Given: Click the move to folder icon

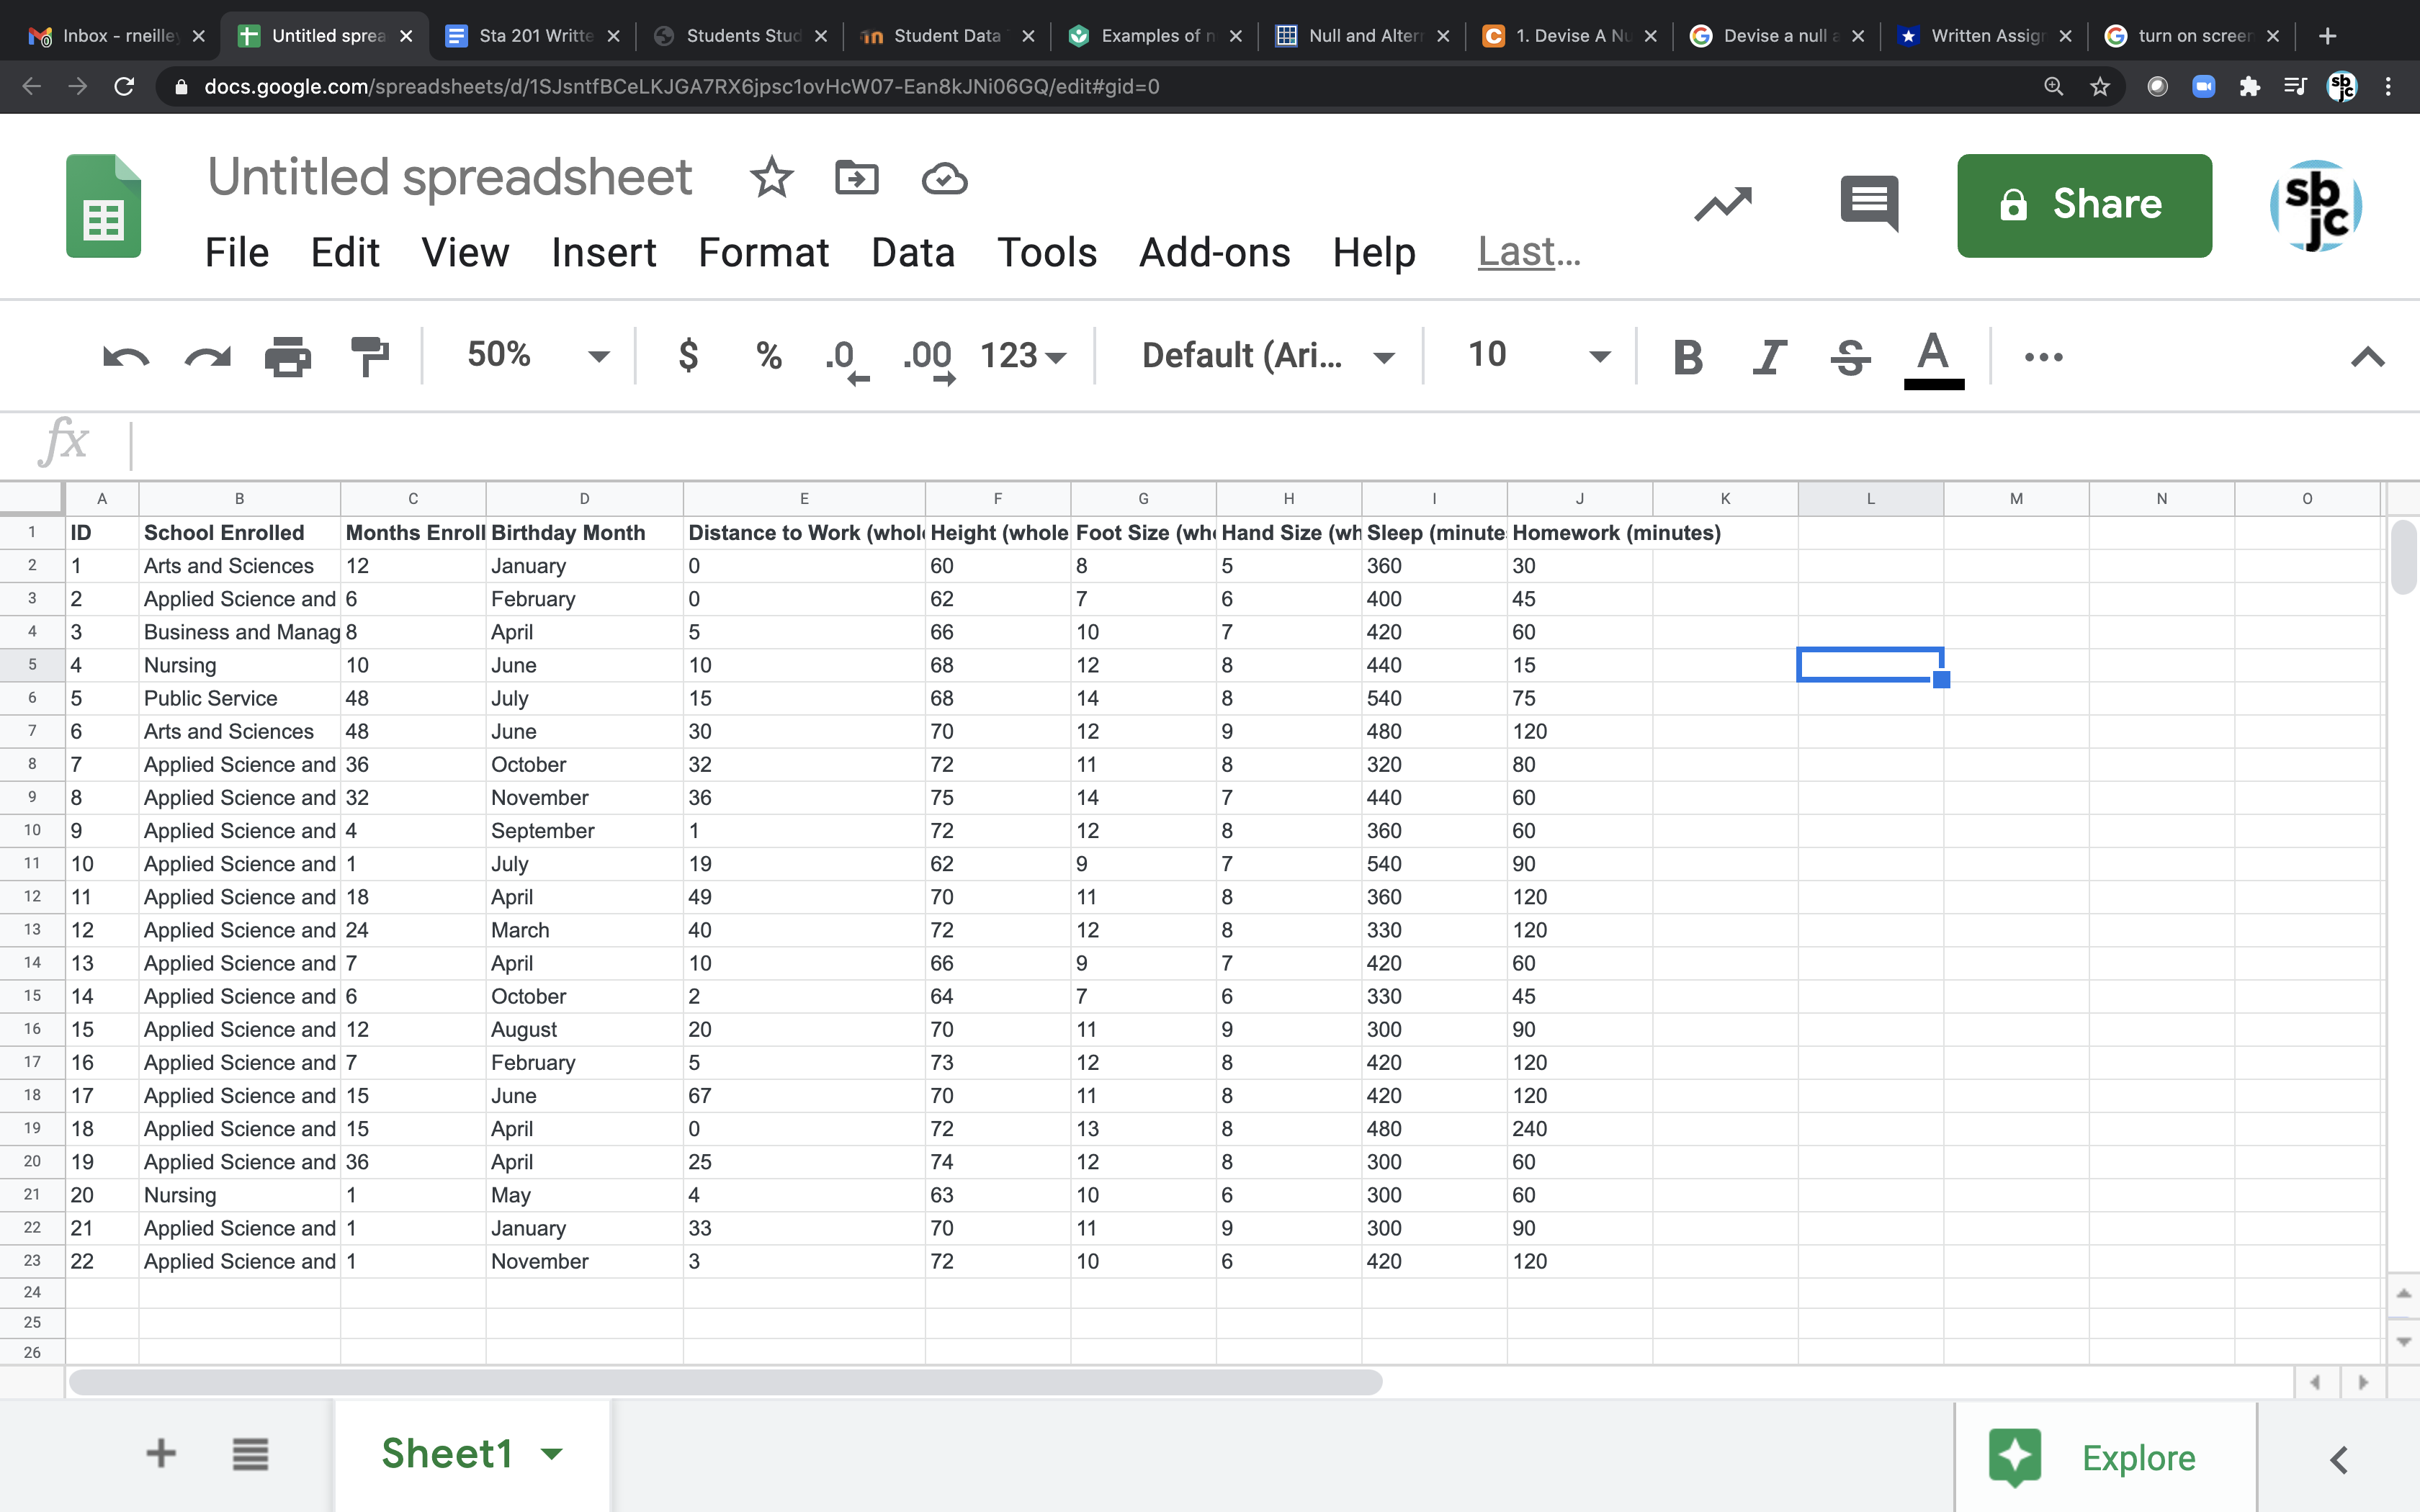Looking at the screenshot, I should pos(856,179).
